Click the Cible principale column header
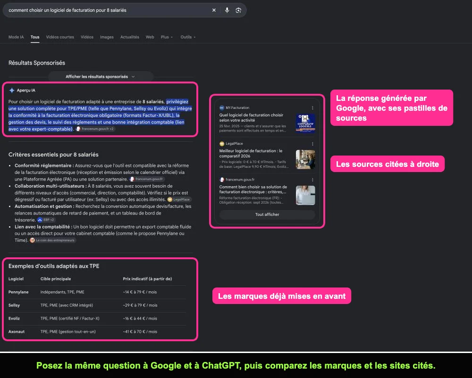472x378 pixels. [x=56, y=279]
